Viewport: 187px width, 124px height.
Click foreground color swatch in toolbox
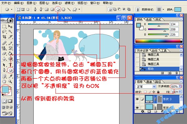(5, 90)
